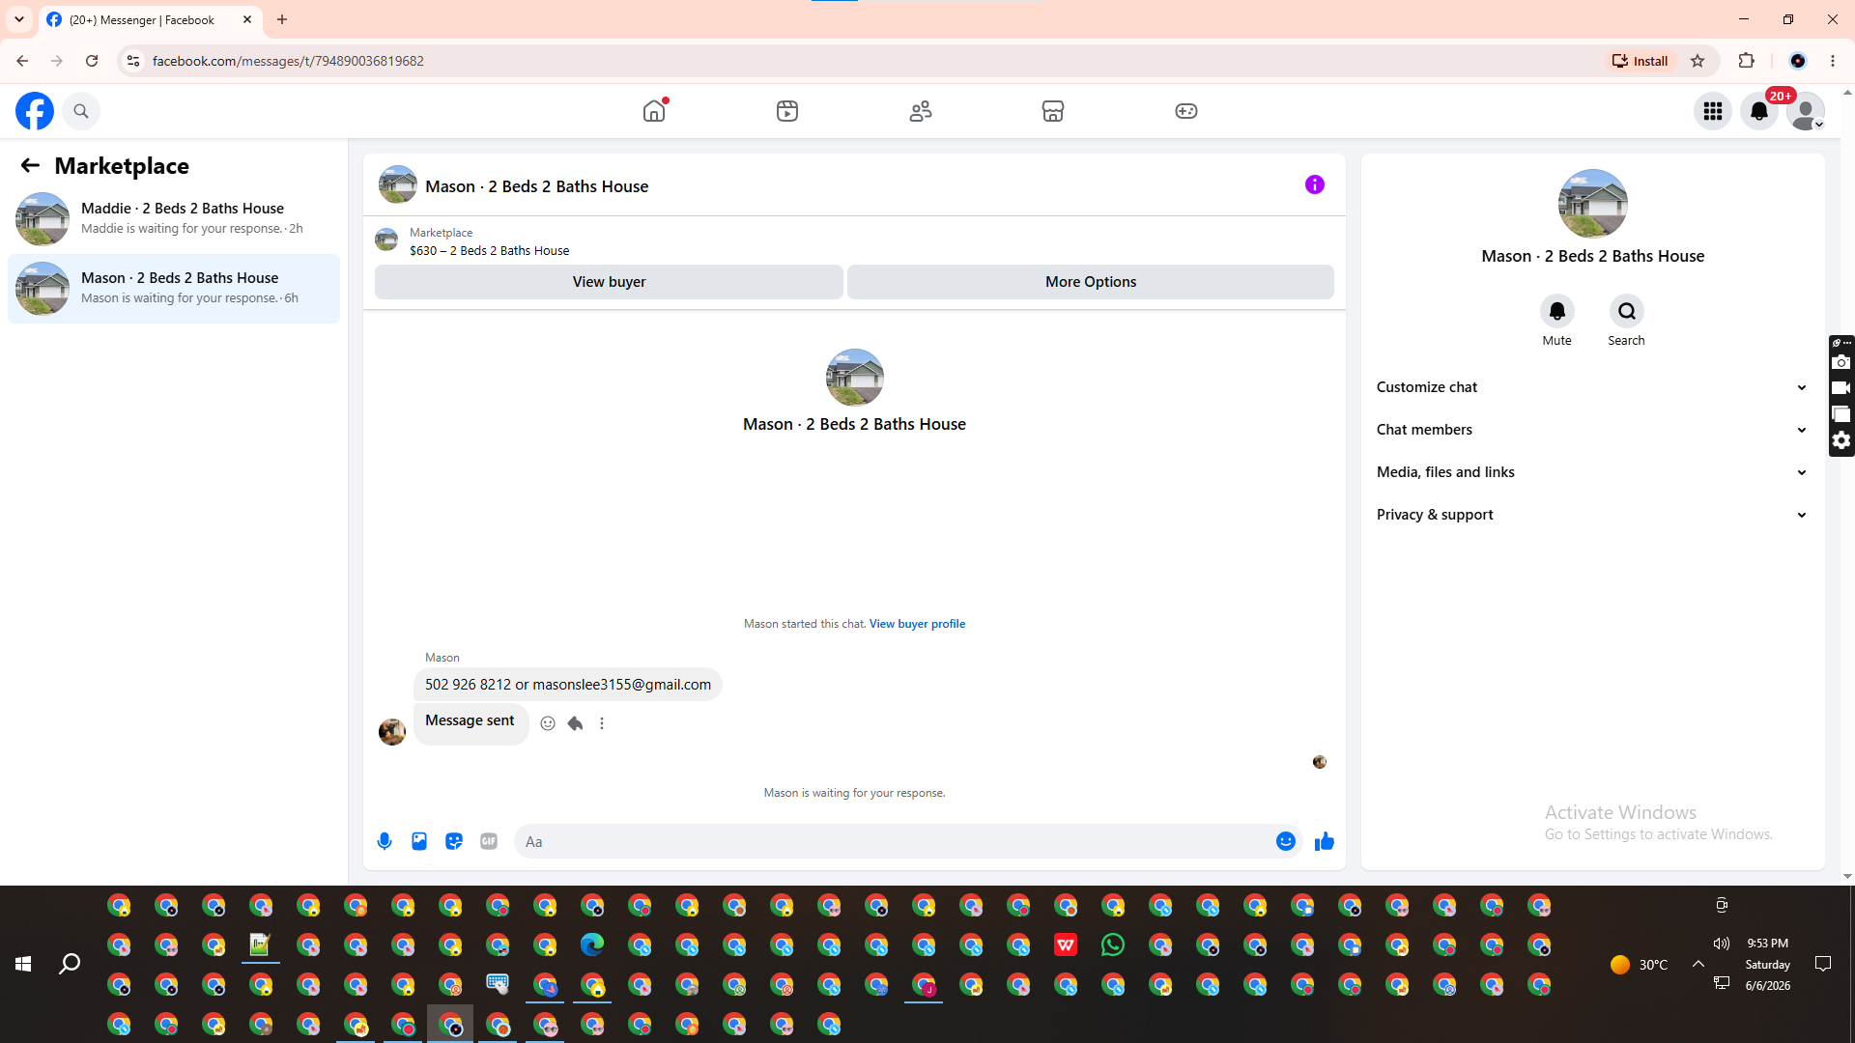React to the Message sent bubble

[x=548, y=723]
